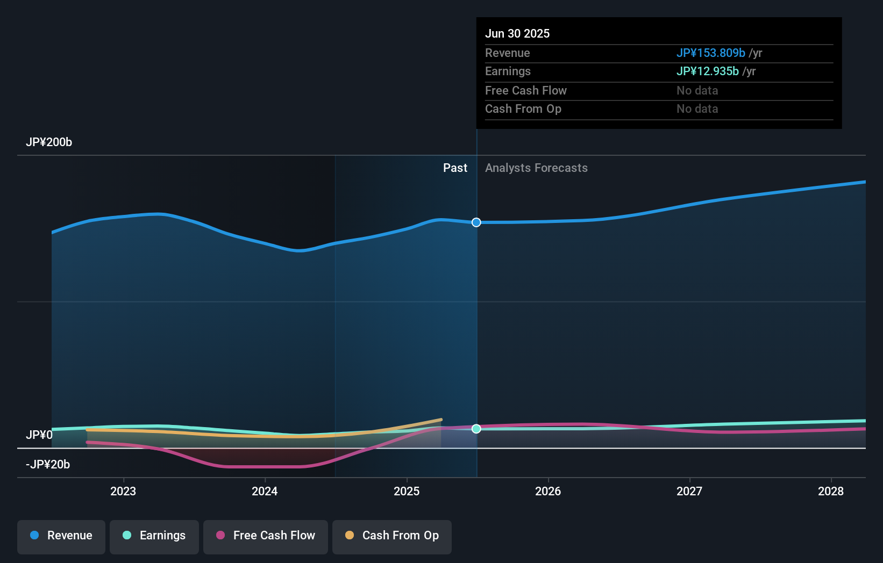Click the JP¥200b axis gridline label

pyautogui.click(x=49, y=142)
